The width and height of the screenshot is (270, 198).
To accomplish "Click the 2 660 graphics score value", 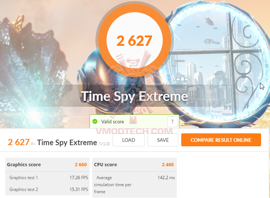I will coord(81,165).
